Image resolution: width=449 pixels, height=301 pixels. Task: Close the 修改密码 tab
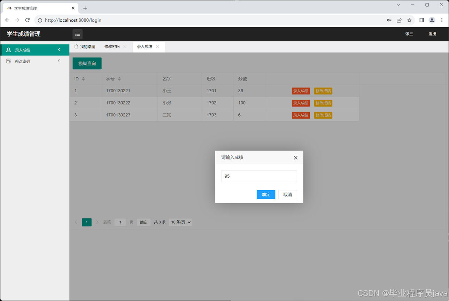[x=125, y=47]
